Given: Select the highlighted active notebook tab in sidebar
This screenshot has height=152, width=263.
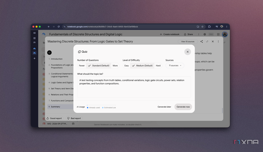Looking at the screenshot, I should coord(34,53).
